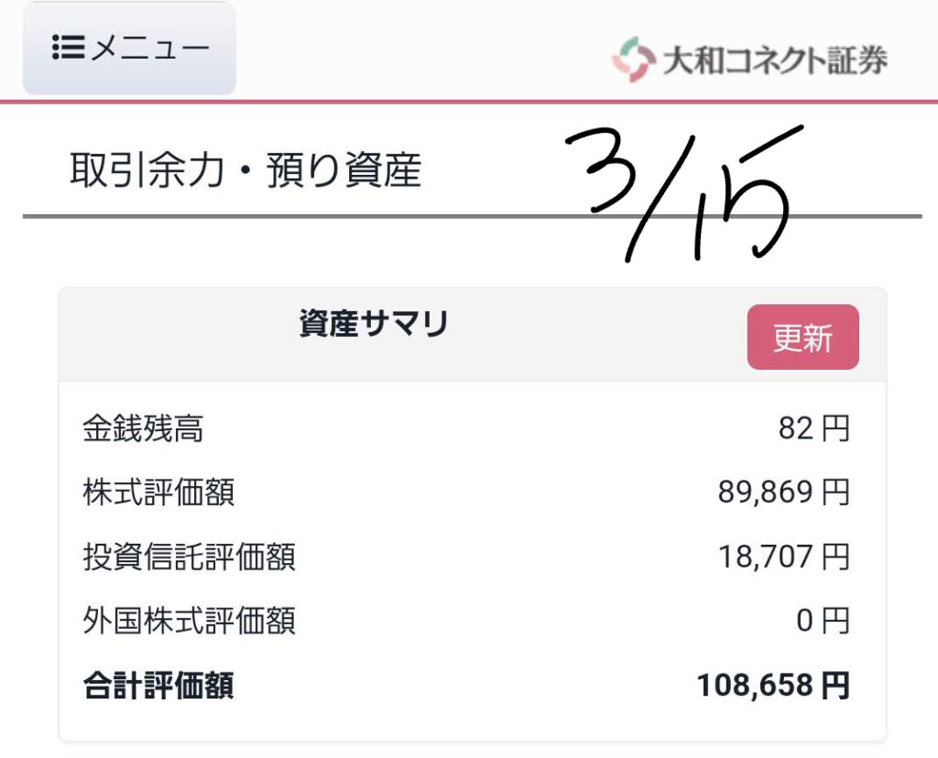Click the 18,707 円 investment trust amount
938x758 pixels.
coord(784,557)
